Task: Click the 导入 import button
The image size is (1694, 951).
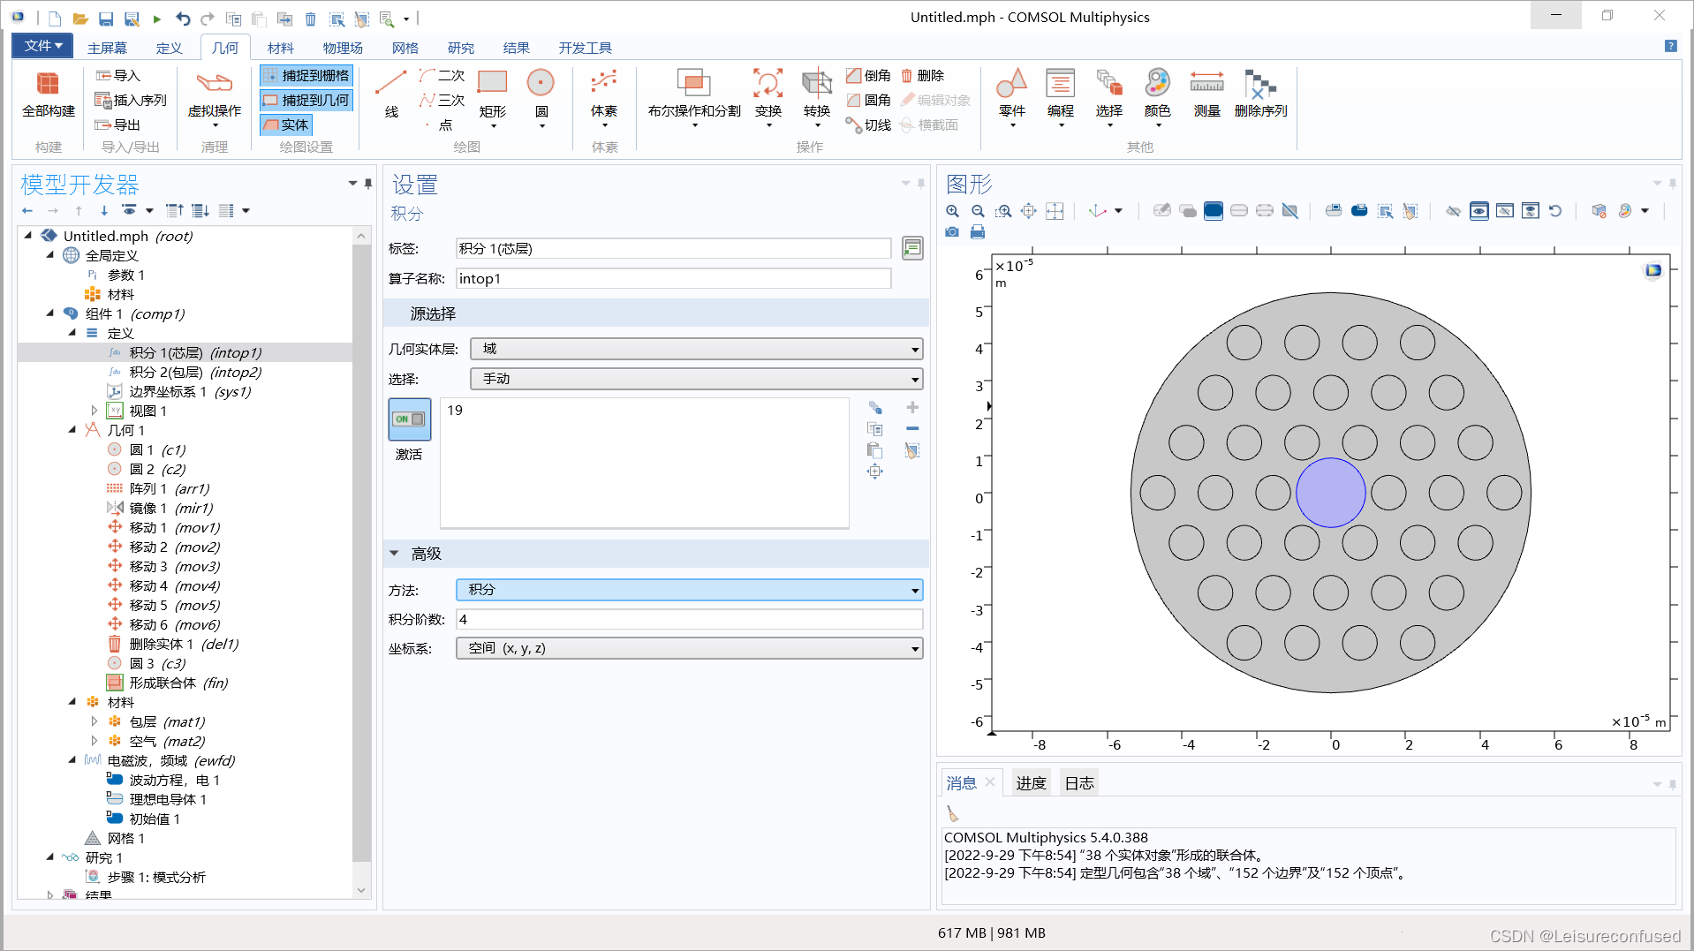Action: click(118, 76)
